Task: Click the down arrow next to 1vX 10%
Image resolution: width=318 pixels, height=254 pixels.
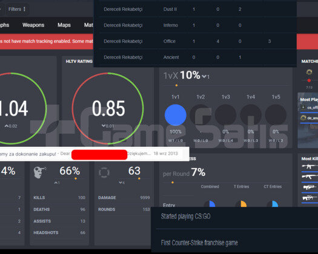Action: tap(204, 76)
